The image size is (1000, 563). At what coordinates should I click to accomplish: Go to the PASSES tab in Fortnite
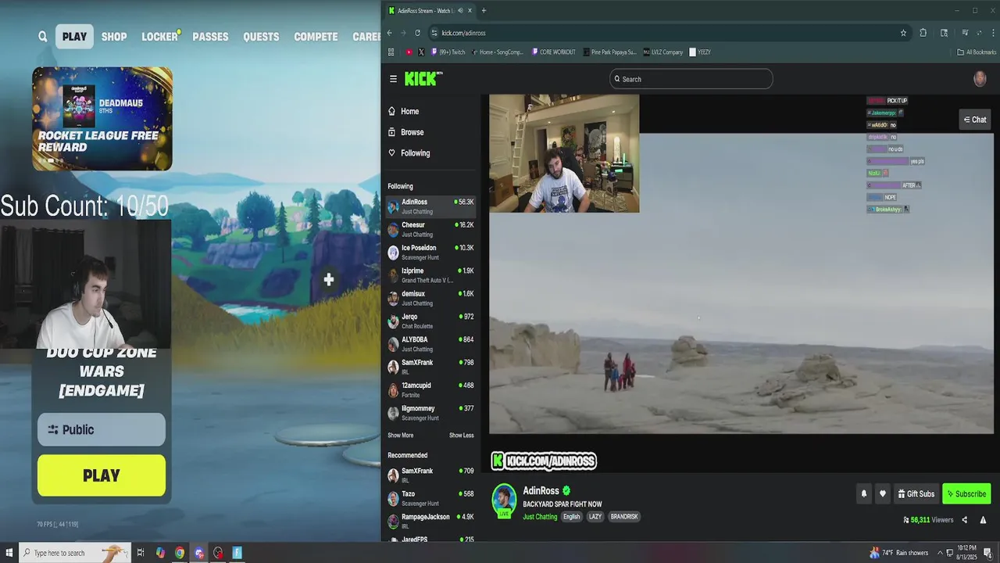coord(210,37)
